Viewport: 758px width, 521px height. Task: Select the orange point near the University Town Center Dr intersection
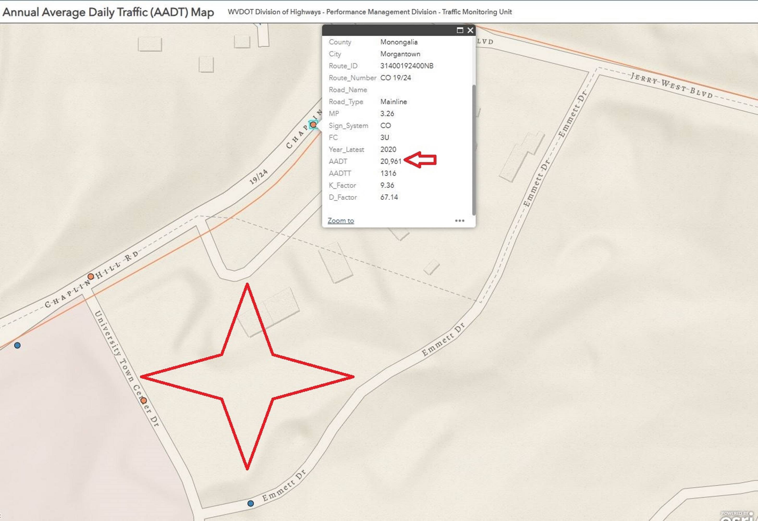(91, 276)
